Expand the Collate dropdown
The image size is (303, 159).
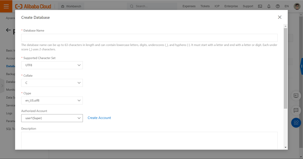(x=52, y=83)
